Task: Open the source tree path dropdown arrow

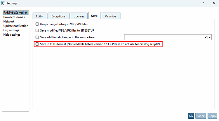Action: point(210,37)
